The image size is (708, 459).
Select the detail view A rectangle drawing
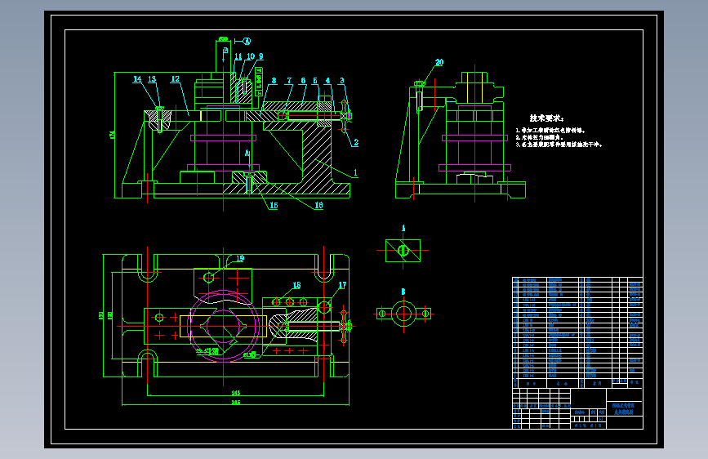(x=403, y=251)
